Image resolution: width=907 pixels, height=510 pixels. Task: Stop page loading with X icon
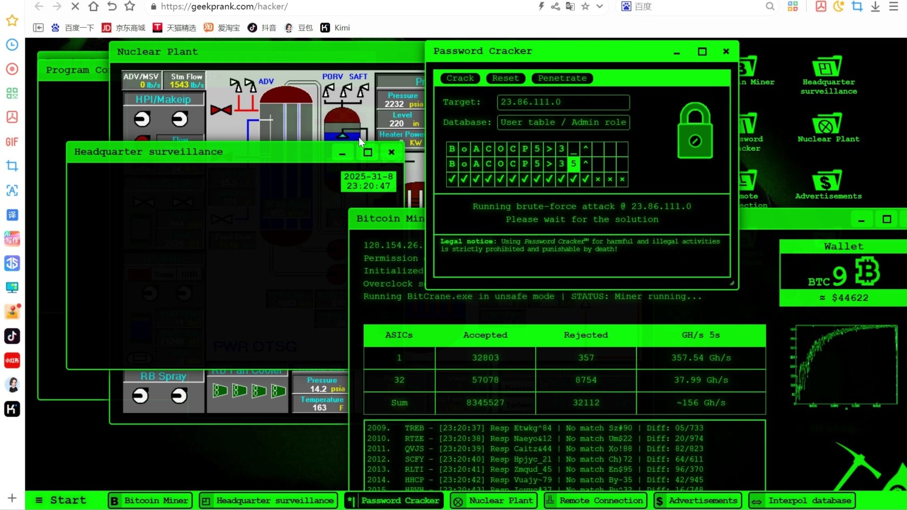[75, 6]
